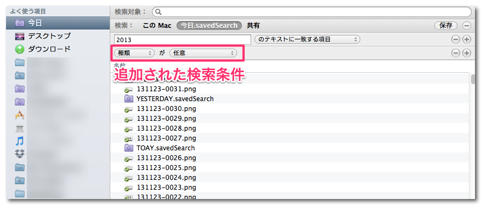Select 今日.savedSearch search scope
Image resolution: width=481 pixels, height=205 pixels.
pyautogui.click(x=209, y=26)
